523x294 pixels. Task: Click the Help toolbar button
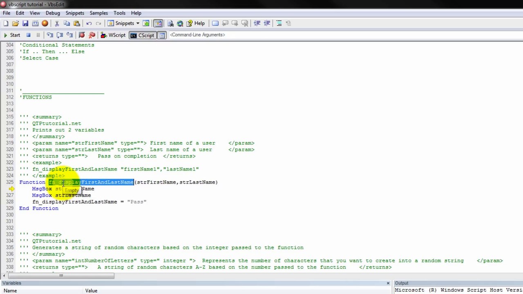[x=195, y=23]
